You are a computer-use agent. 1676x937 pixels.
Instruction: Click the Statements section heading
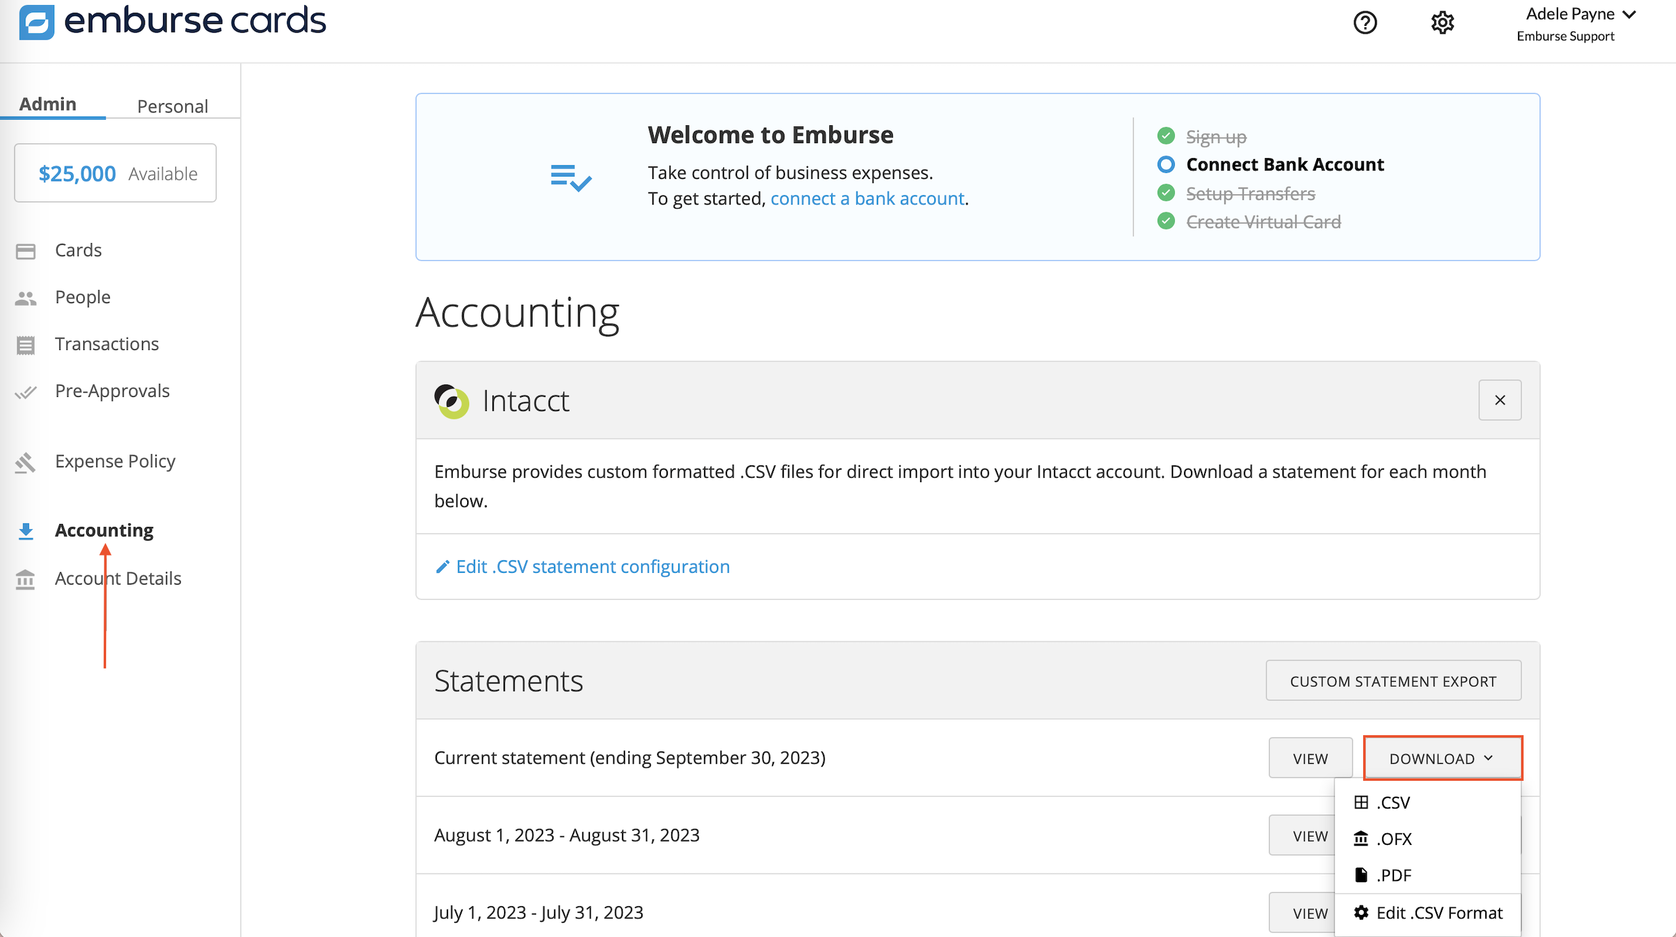pyautogui.click(x=508, y=681)
